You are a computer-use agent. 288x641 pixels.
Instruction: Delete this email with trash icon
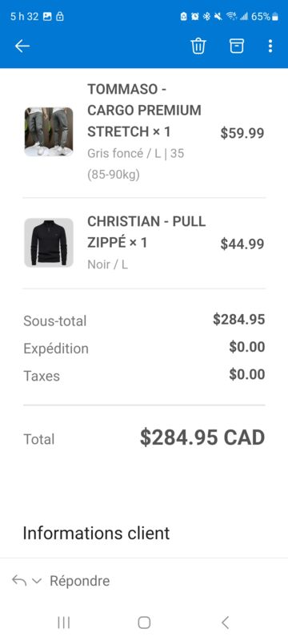pyautogui.click(x=198, y=46)
